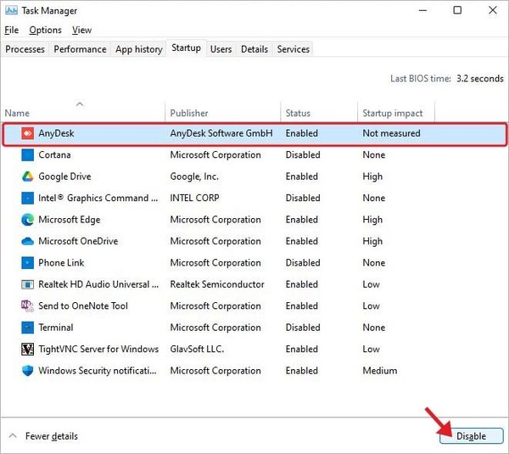Click the Last BIOS time value
This screenshot has height=454, width=509.
click(480, 79)
